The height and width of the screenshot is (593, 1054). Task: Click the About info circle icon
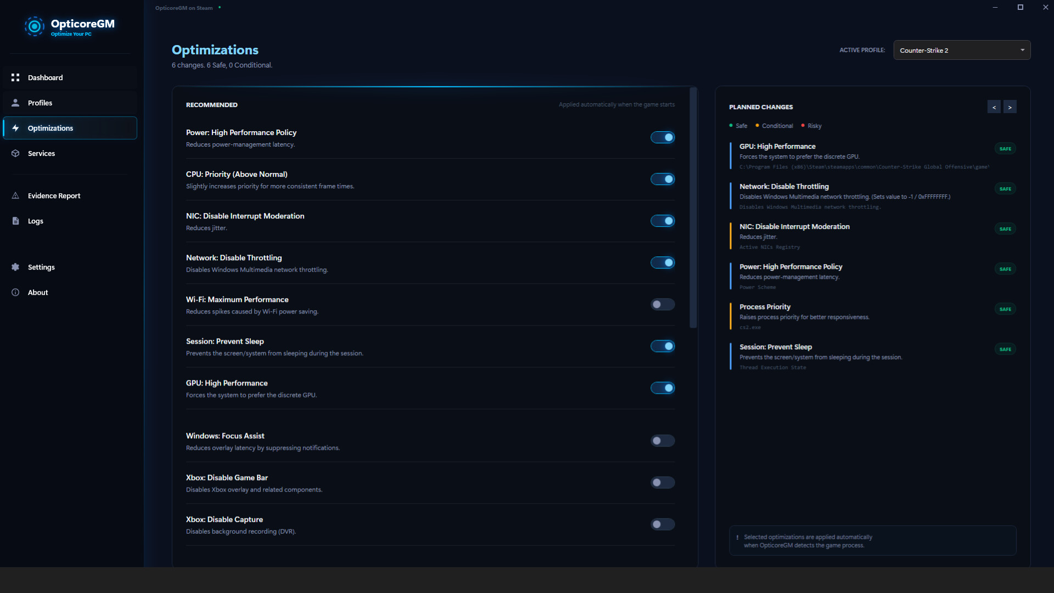(x=15, y=292)
